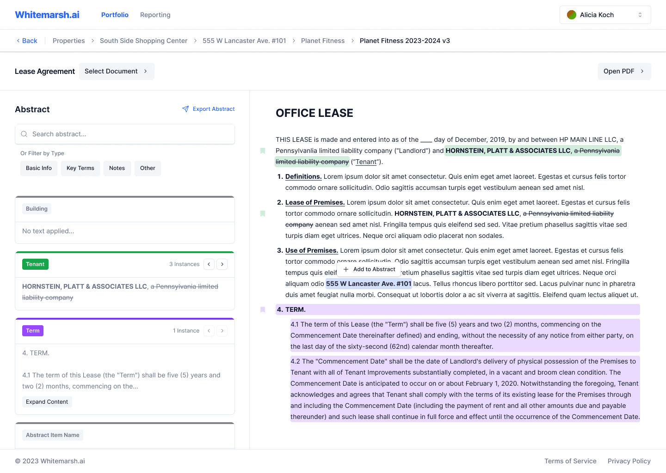Filter abstract by Other type
The image size is (666, 473).
point(148,168)
